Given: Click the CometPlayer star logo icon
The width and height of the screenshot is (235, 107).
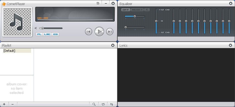Looking at the screenshot, I should click(x=4, y=4).
